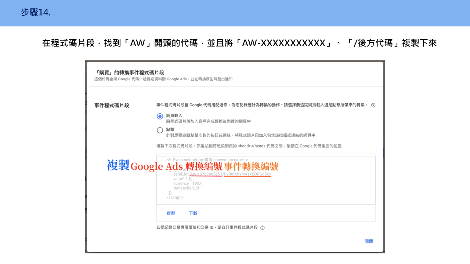
Task: Click the subtitle starting 這個代碼會與 Google 代碼
Action: click(x=163, y=79)
